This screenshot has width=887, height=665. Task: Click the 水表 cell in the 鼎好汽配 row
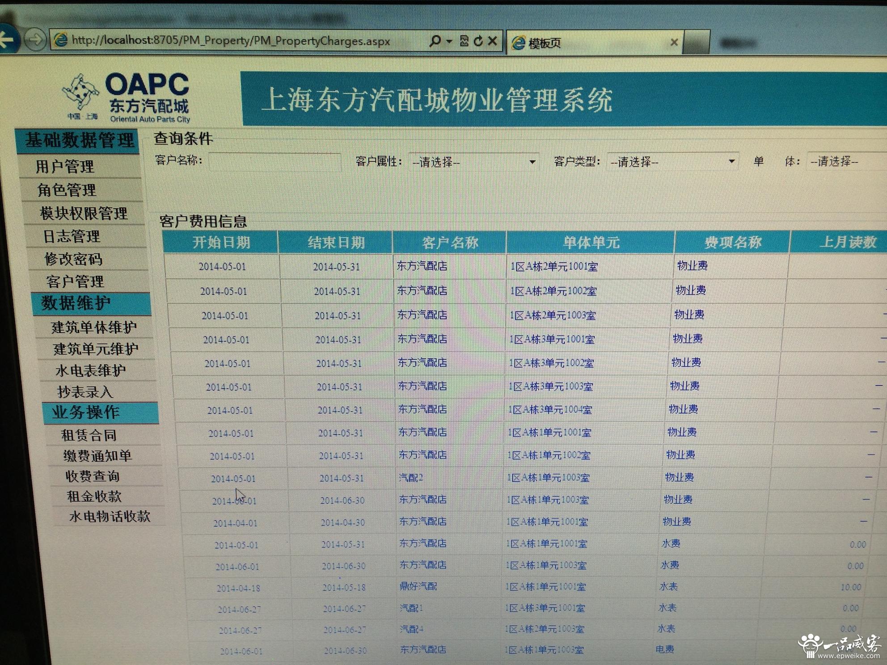pyautogui.click(x=668, y=586)
